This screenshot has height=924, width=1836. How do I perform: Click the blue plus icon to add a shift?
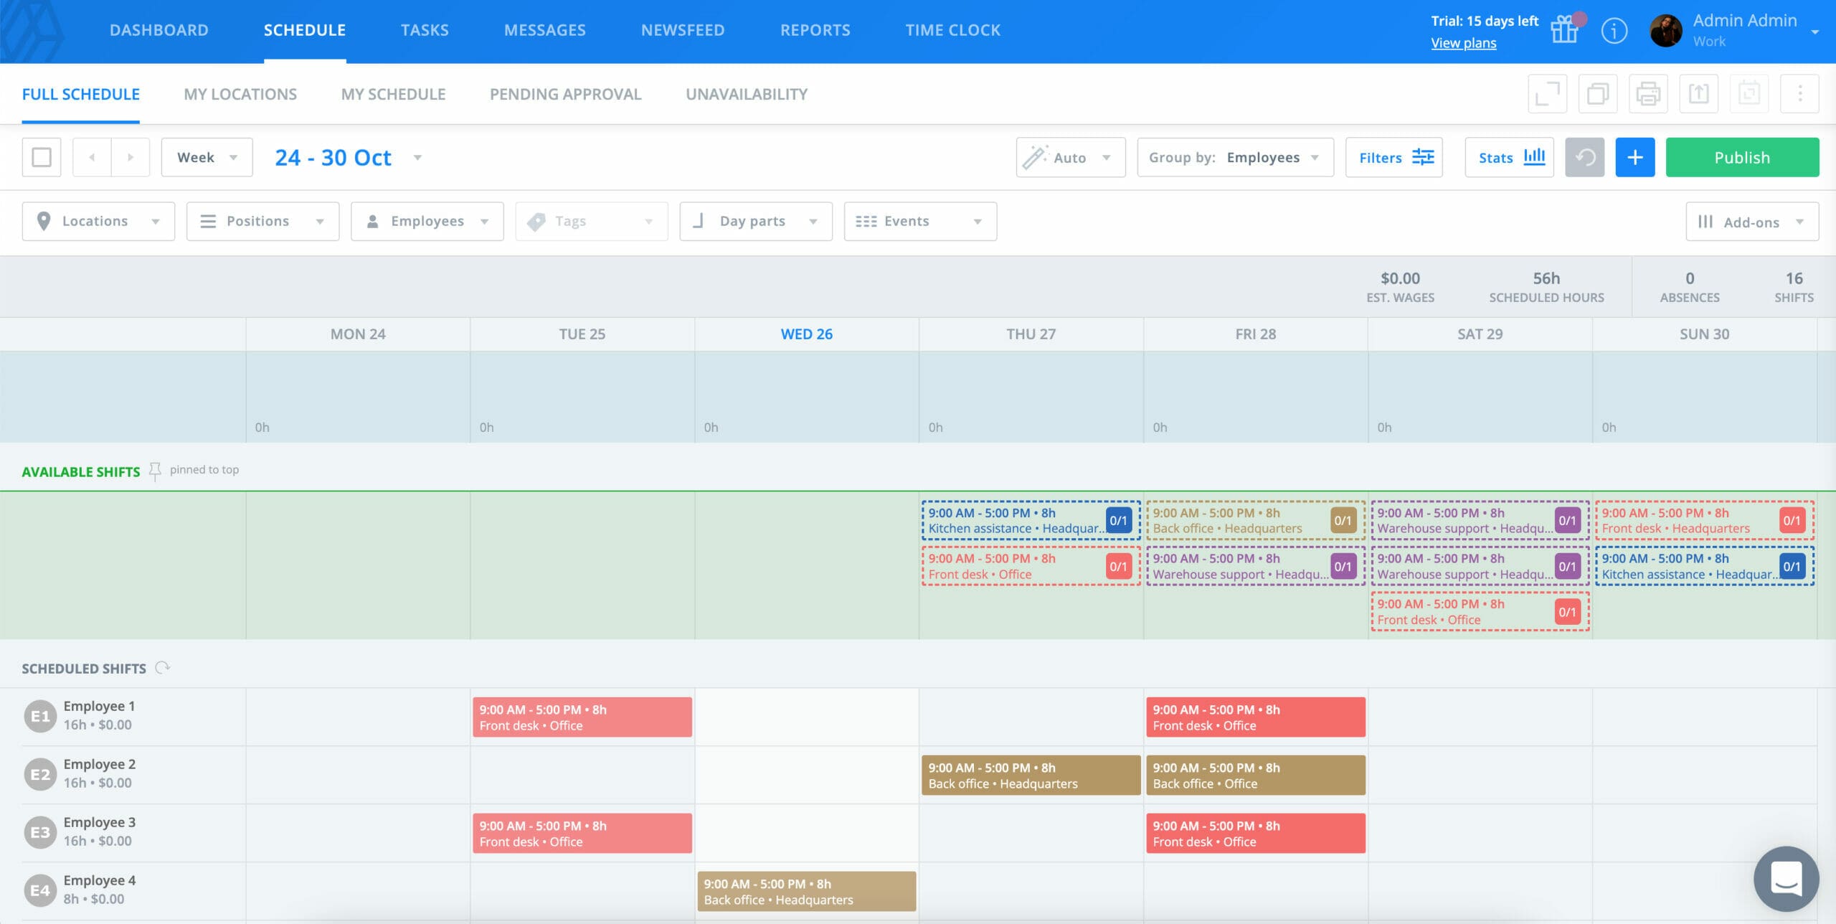coord(1635,157)
